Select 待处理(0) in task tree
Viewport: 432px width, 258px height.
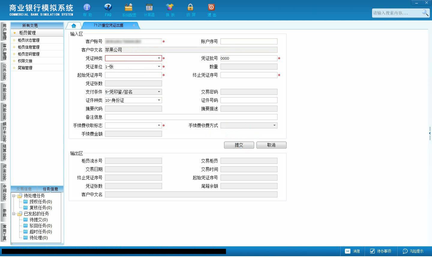[38, 238]
